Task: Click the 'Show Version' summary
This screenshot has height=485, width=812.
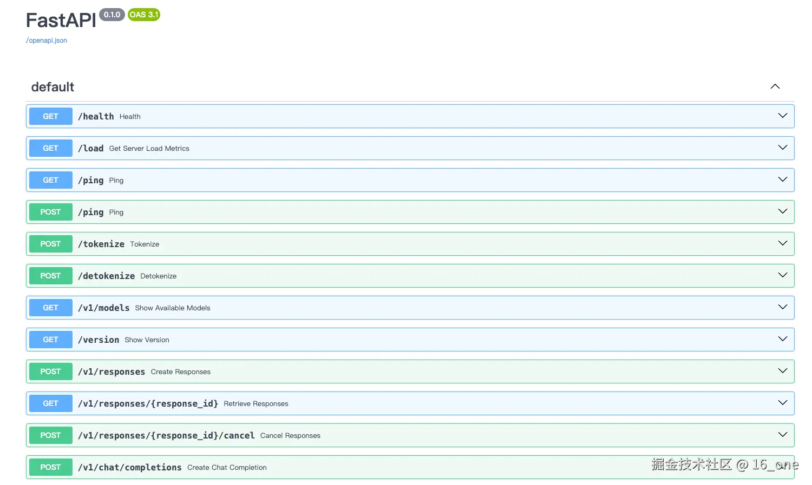Action: [x=147, y=340]
